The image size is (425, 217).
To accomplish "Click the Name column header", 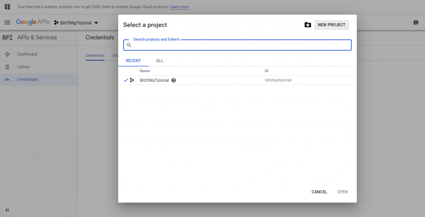I will [x=145, y=71].
